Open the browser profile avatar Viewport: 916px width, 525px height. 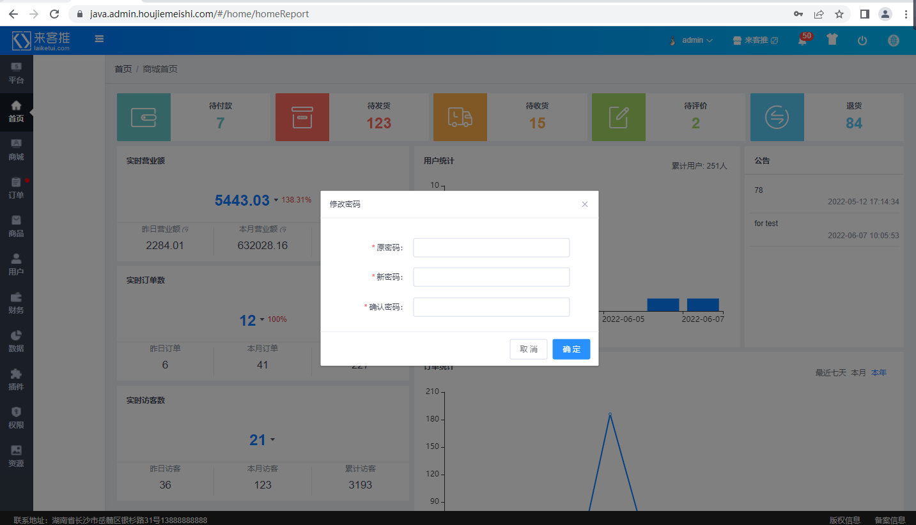(x=885, y=14)
